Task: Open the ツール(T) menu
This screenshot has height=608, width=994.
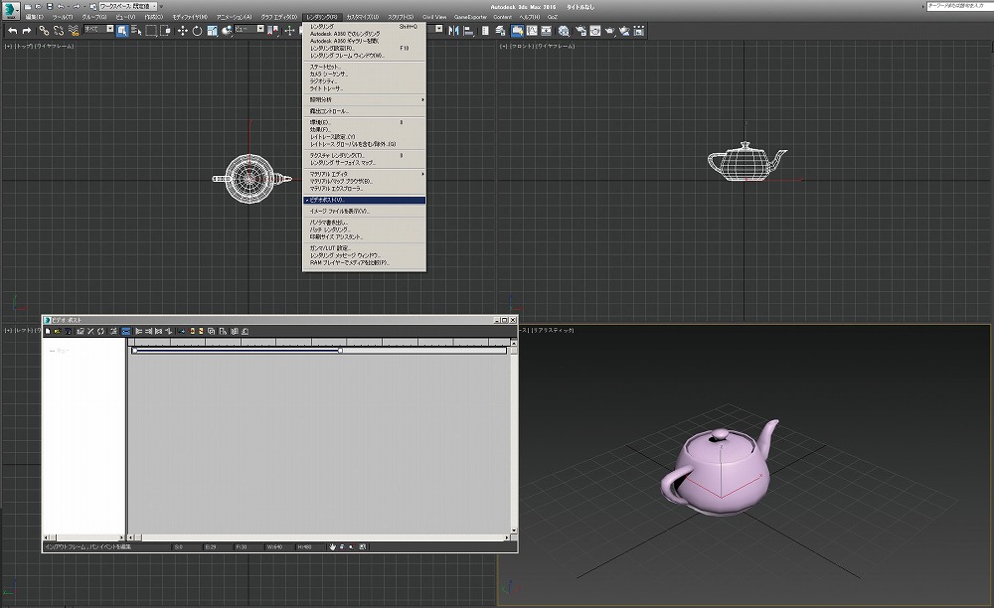Action: click(63, 17)
